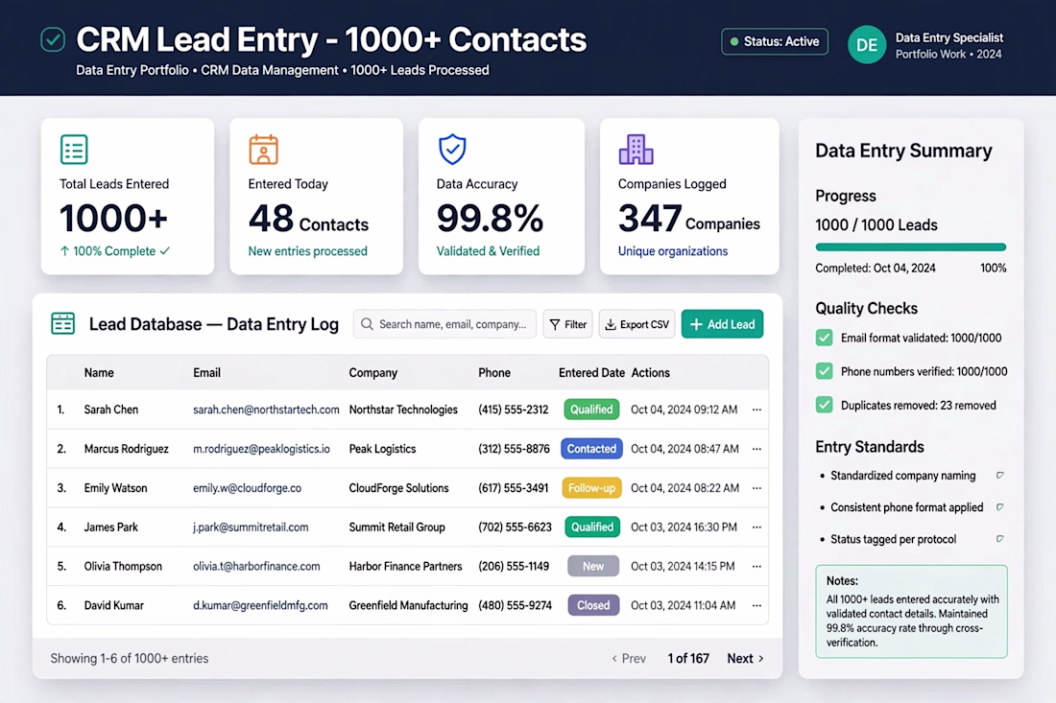Click the Contacted status tag for Marcus Rodriguez

(591, 449)
